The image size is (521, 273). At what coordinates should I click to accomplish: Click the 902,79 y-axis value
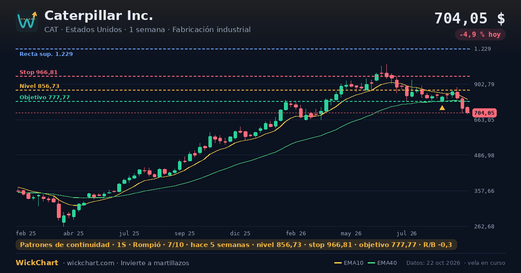484,84
